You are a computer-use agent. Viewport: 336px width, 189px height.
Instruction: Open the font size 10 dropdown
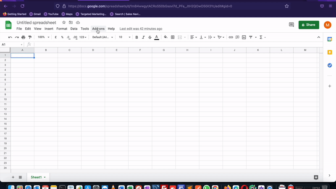(124, 37)
